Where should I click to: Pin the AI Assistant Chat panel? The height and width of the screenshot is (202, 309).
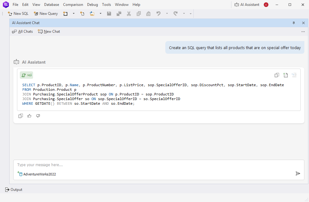point(294,23)
